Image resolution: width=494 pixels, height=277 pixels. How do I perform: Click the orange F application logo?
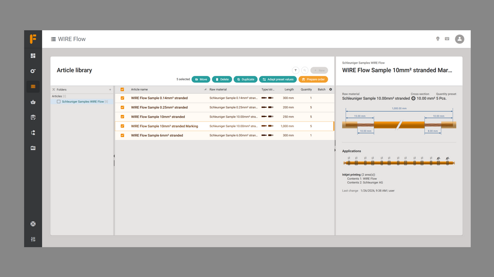[33, 39]
